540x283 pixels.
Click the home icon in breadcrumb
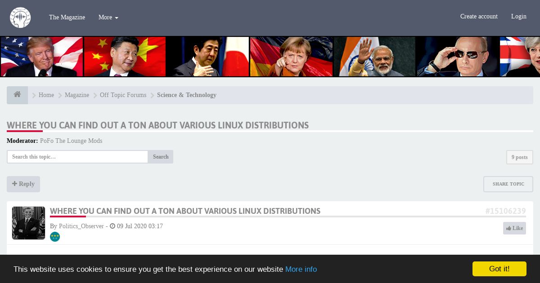[17, 95]
